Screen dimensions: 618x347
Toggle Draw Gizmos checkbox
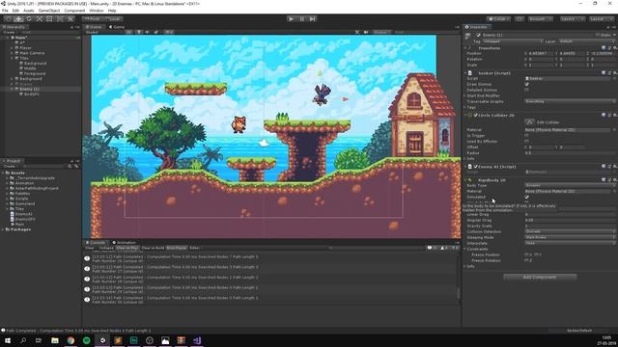tap(526, 84)
